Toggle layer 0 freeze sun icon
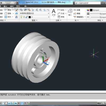Viewport: 106px width, 106px height. [x=24, y=17]
